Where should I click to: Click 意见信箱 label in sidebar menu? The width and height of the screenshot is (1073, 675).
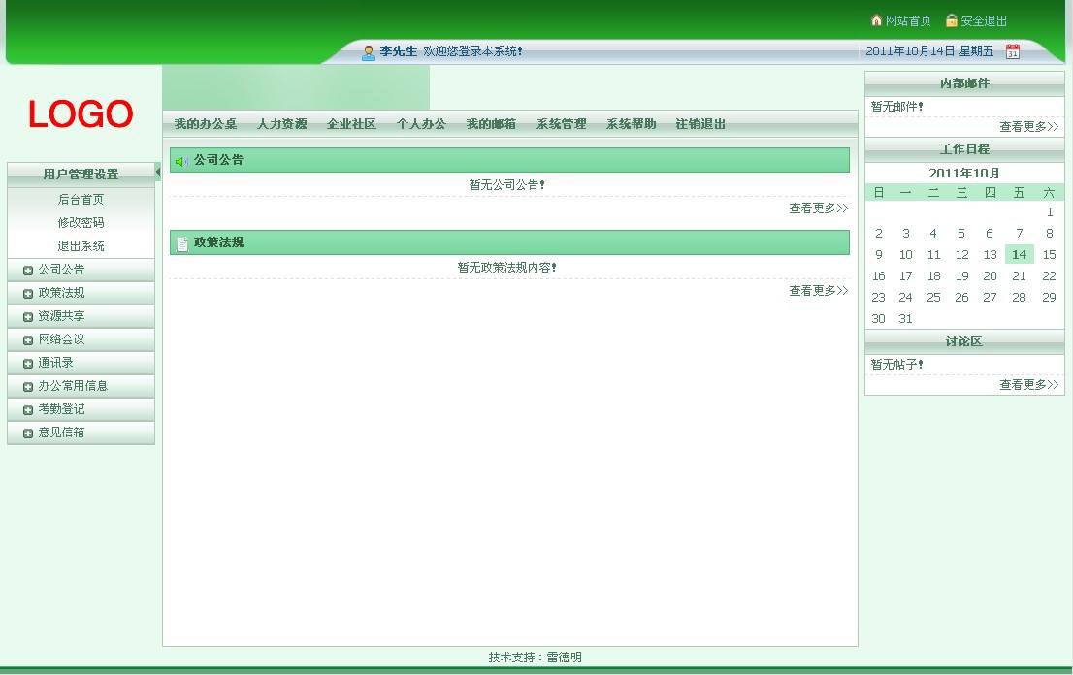(x=61, y=433)
